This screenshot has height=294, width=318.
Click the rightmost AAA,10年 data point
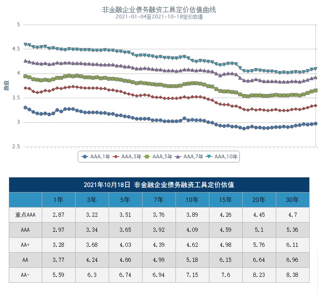pos(315,69)
